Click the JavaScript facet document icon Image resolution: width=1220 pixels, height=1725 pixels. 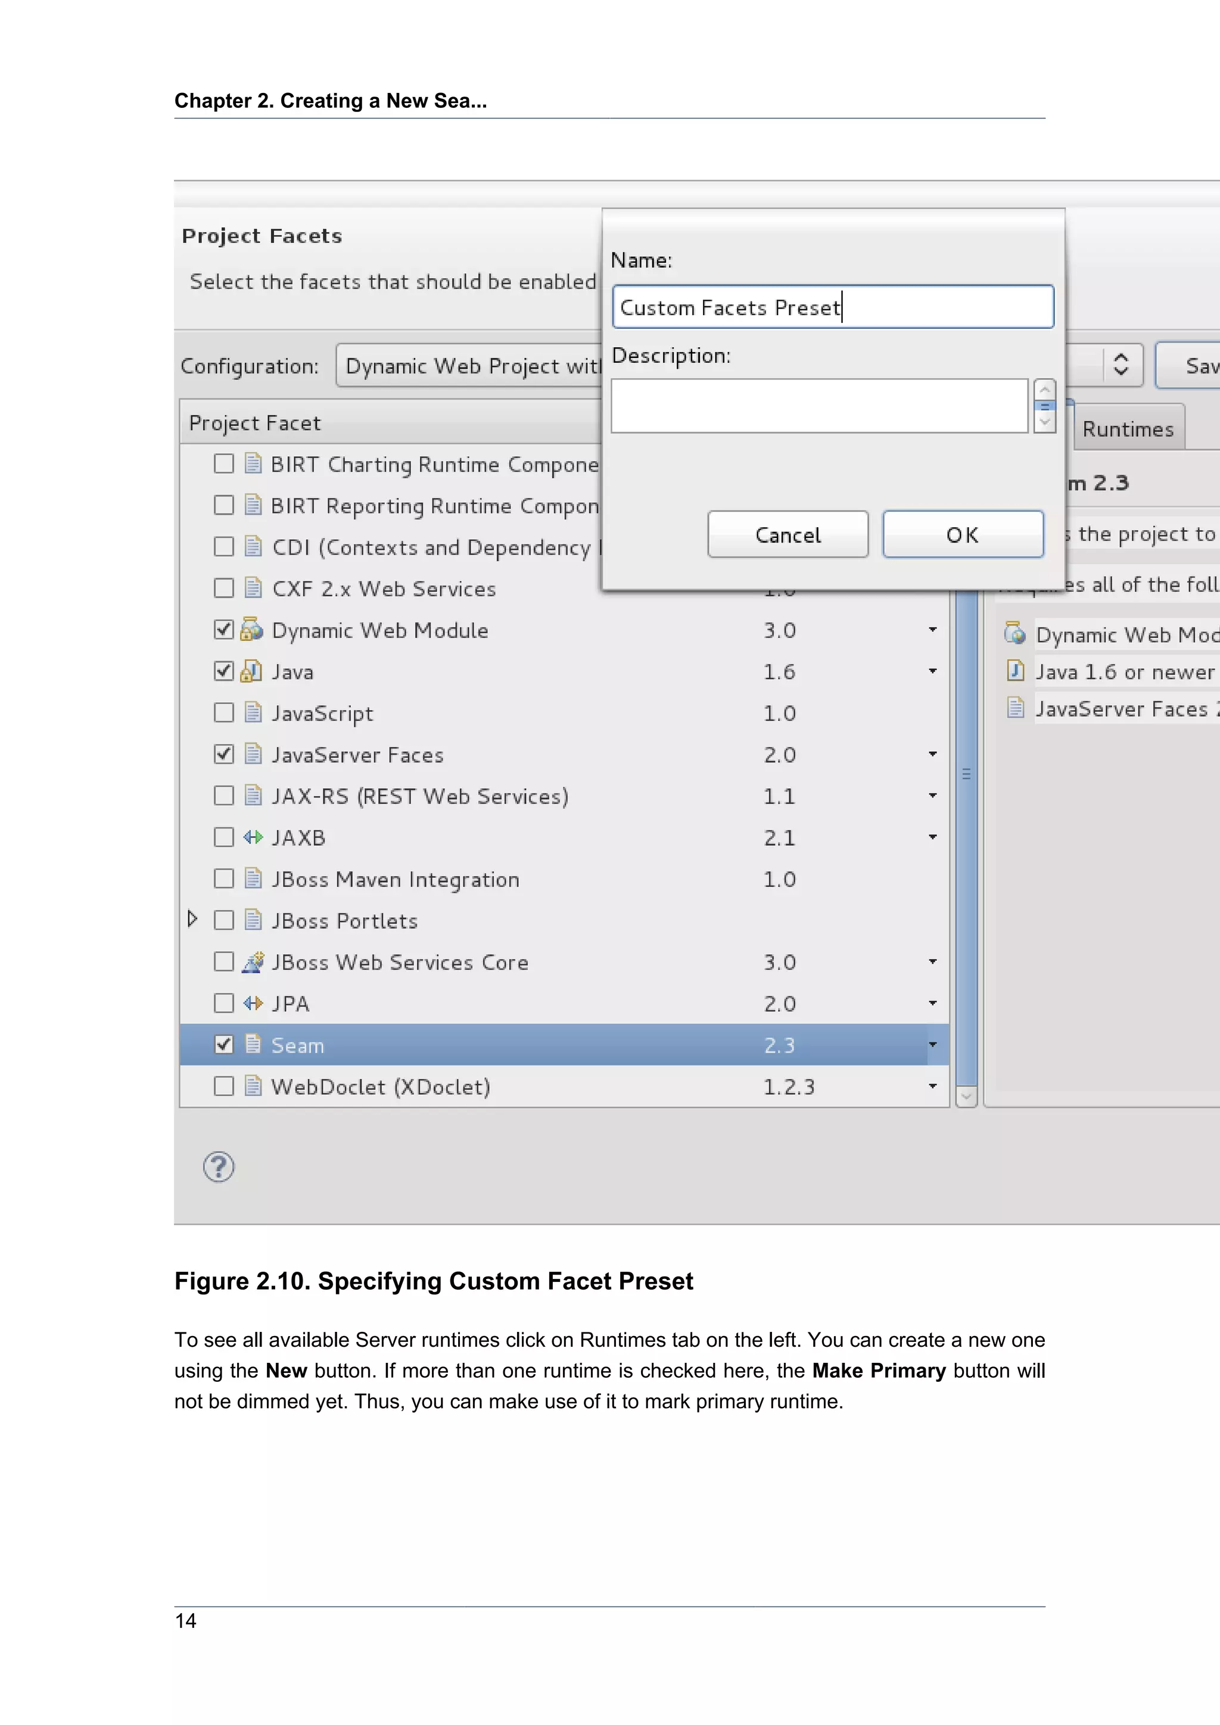[x=253, y=712]
